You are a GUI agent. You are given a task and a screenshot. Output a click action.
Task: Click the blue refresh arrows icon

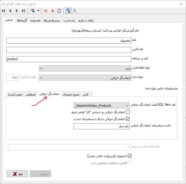59,11
